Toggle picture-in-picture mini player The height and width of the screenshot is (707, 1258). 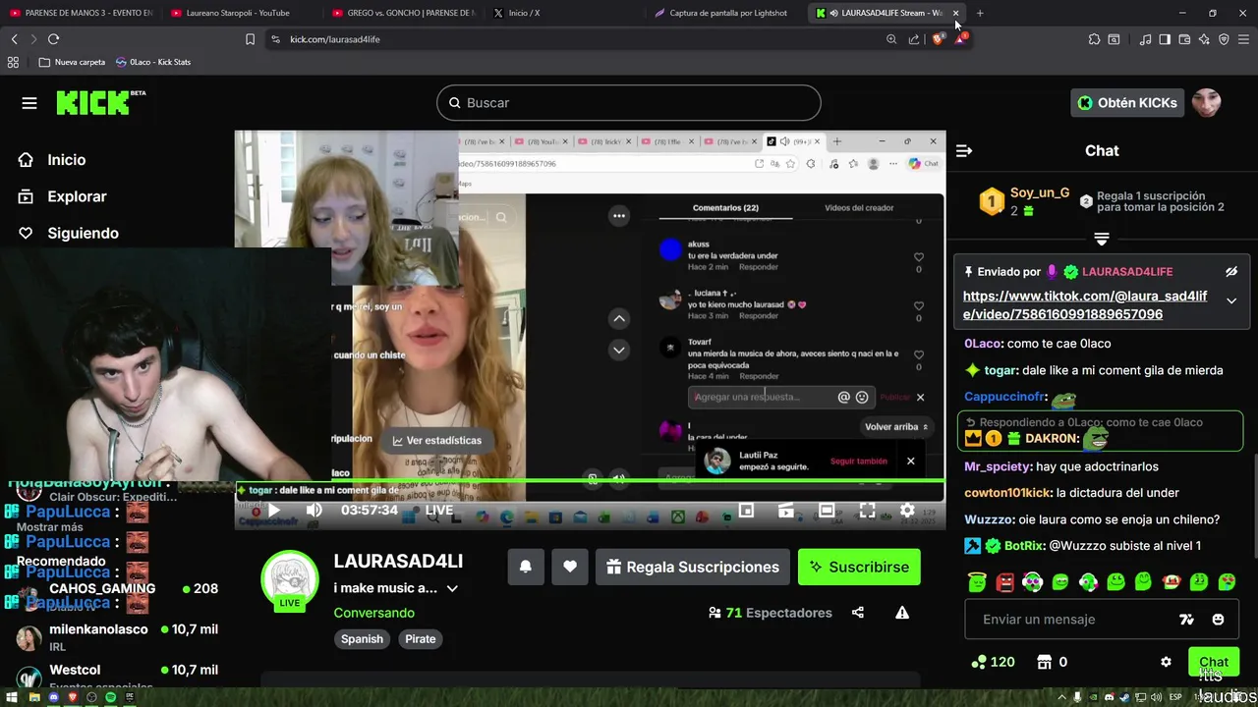[x=747, y=511]
